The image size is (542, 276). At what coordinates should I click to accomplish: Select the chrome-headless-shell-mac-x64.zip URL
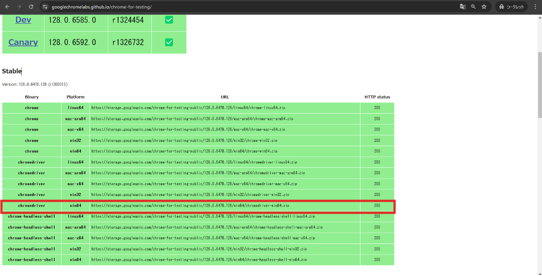203,238
